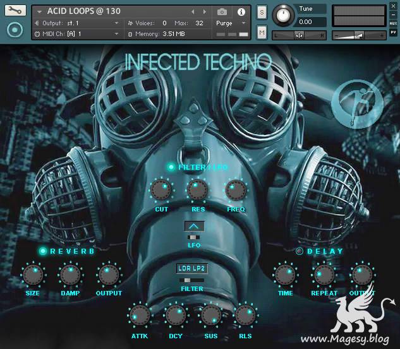This screenshot has width=400, height=349.
Task: Toggle the DELAY power LED
Action: point(300,251)
